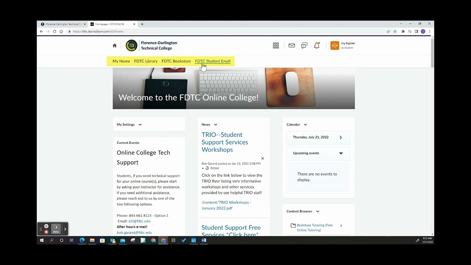The width and height of the screenshot is (471, 265).
Task: Click the Florence-Darlington Technical College logo
Action: click(x=151, y=45)
